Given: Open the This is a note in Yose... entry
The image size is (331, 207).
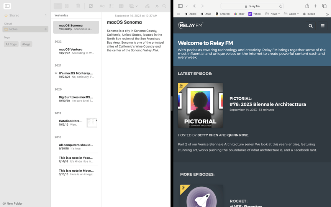Looking at the screenshot, I should 76,159.
